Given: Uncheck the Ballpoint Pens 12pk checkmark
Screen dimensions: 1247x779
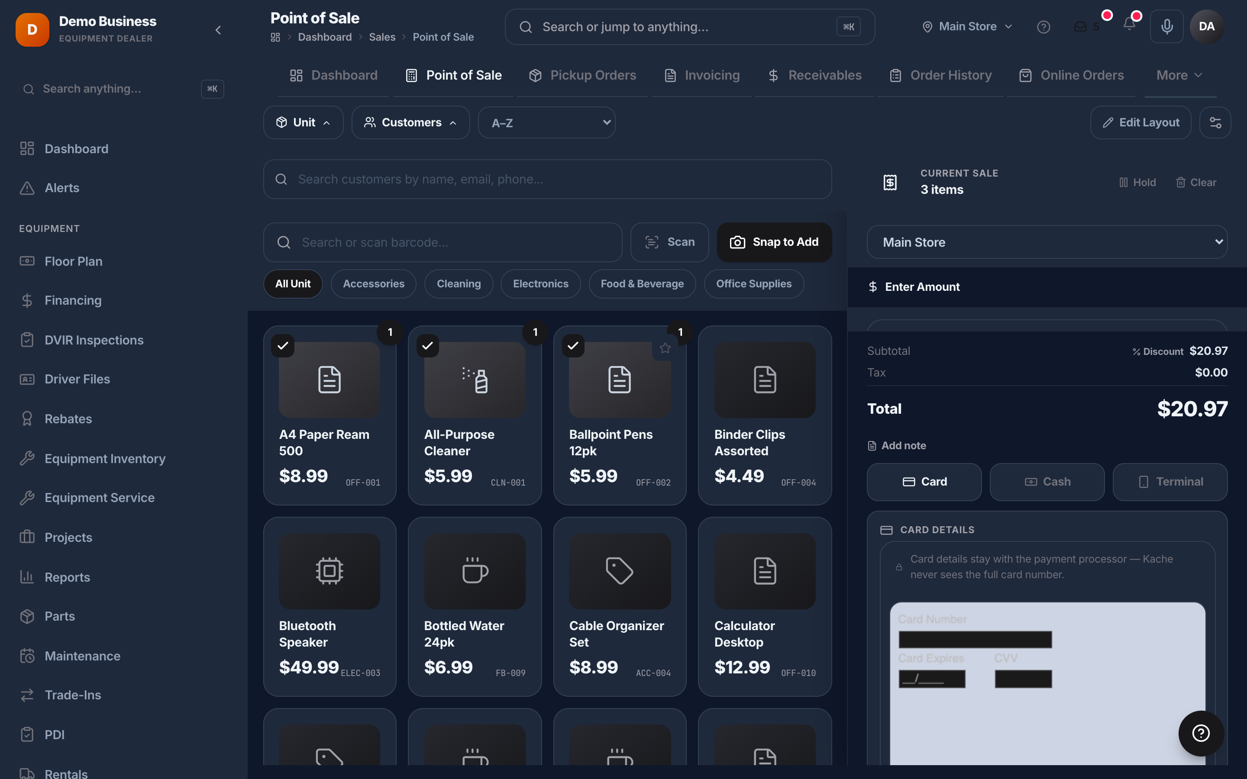Looking at the screenshot, I should point(573,346).
